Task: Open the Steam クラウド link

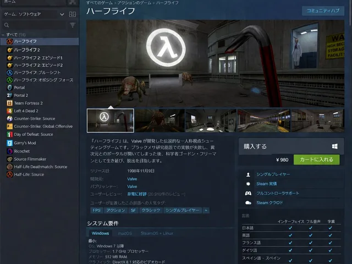Action: click(270, 203)
